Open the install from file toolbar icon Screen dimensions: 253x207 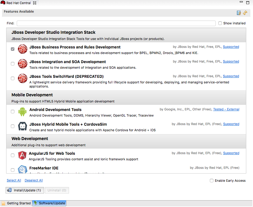coord(239,13)
